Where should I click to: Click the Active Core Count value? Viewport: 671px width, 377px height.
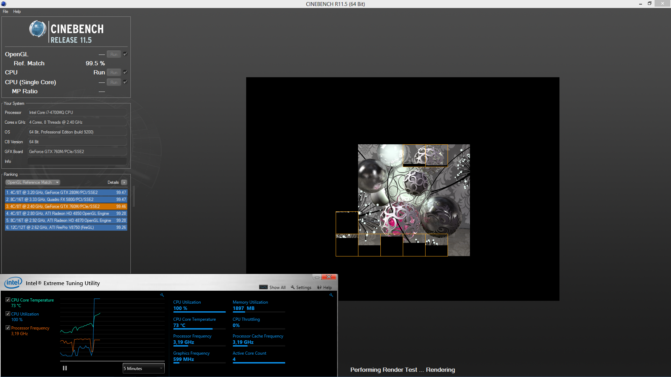click(x=234, y=359)
